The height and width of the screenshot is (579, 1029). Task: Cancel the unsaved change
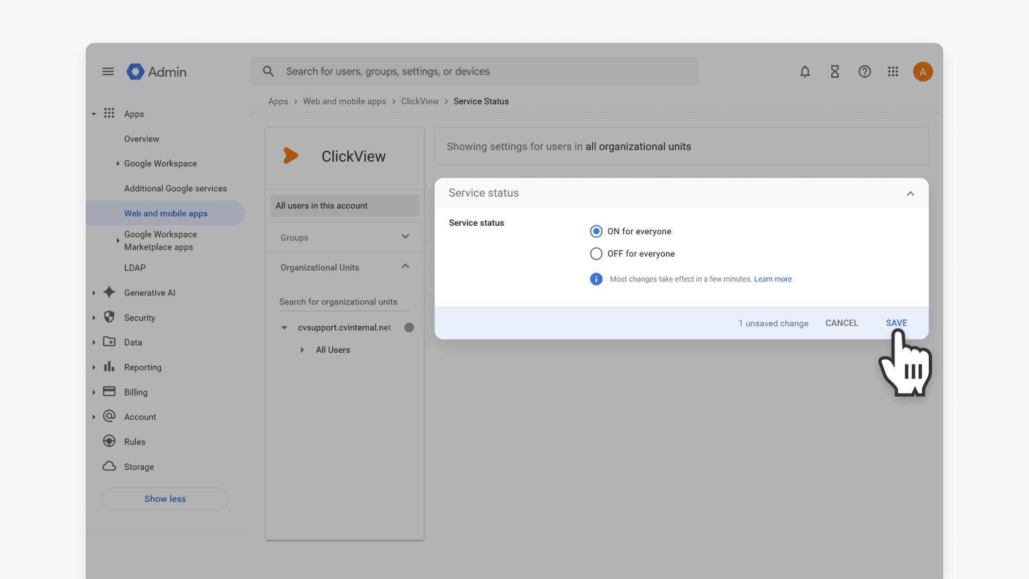[x=841, y=323]
